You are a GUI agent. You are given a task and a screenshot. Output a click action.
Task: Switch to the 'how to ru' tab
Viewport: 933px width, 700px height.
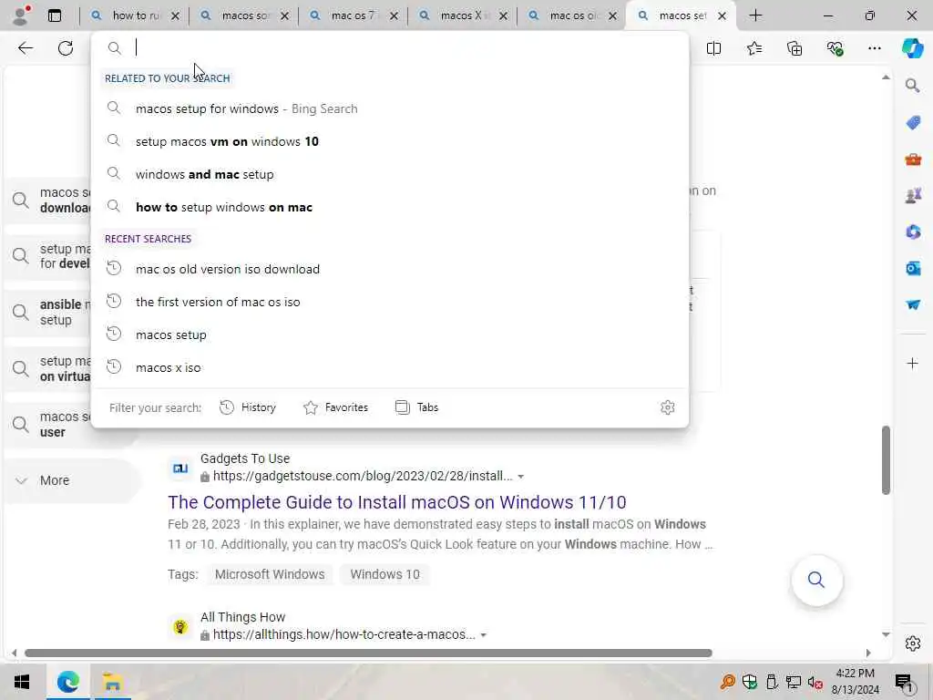[x=135, y=15]
